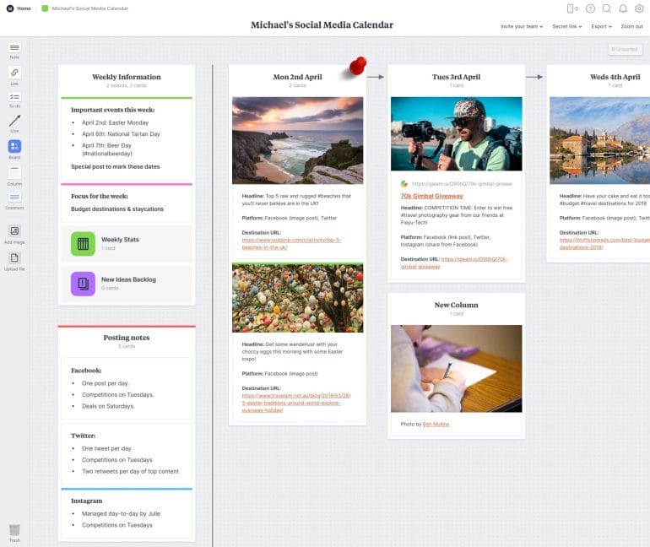This screenshot has width=650, height=547.
Task: Click 'April 2nd: Easter Monday' bullet
Action: (116, 122)
